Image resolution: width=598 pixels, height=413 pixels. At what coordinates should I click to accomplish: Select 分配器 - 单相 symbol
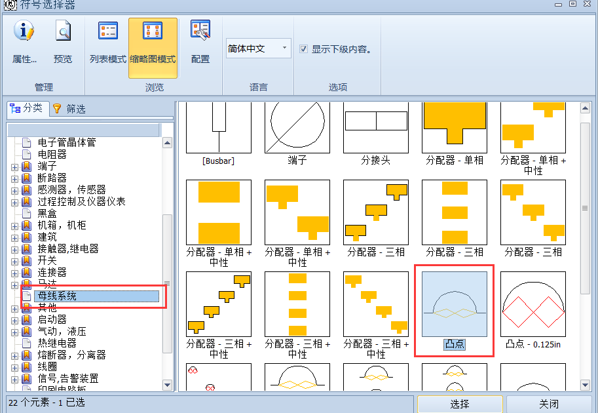[454, 127]
